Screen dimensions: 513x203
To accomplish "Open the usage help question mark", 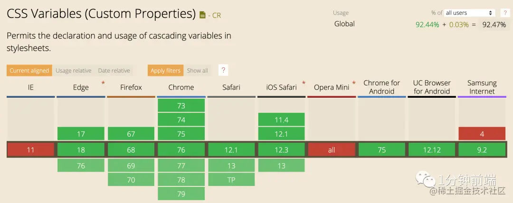I will (505, 13).
